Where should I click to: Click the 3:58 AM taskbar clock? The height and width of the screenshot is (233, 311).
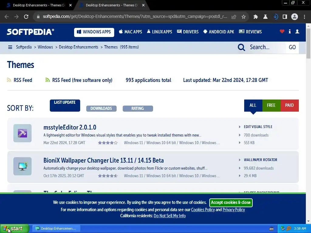click(300, 229)
